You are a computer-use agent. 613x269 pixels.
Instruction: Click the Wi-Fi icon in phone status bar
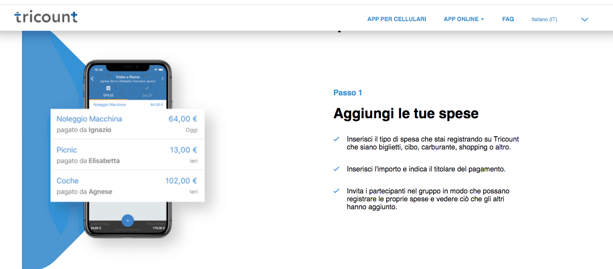[156, 69]
